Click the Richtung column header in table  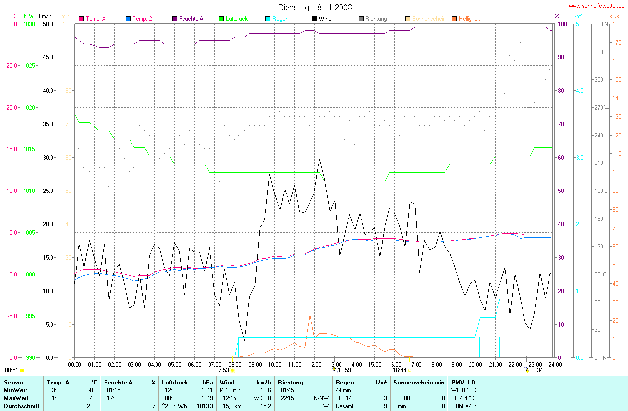(x=290, y=382)
